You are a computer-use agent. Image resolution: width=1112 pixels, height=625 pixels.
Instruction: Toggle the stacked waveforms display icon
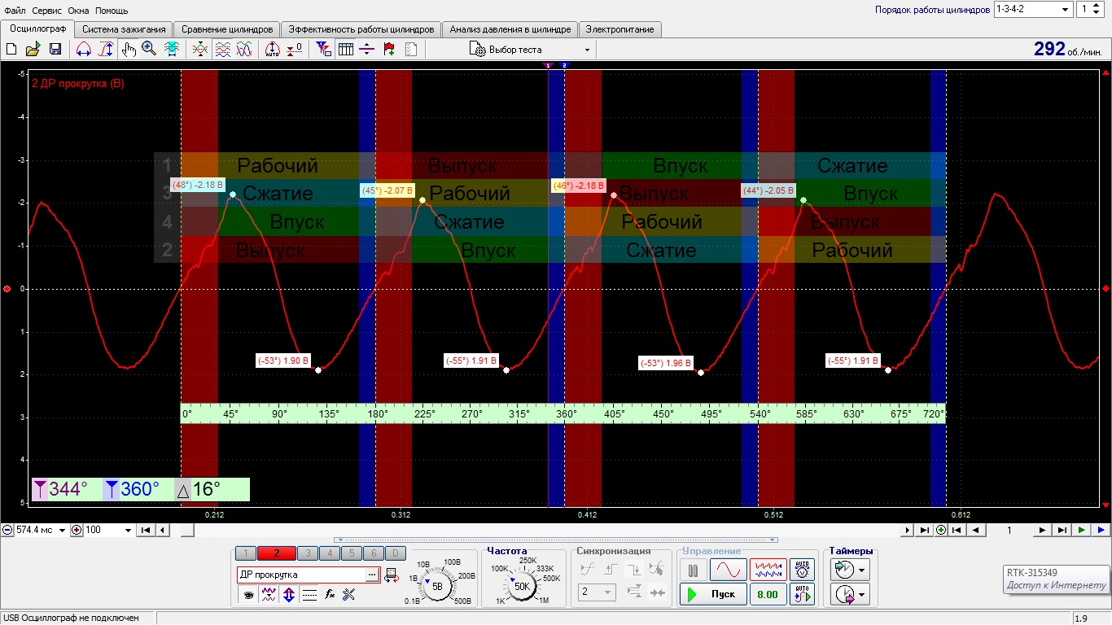click(x=222, y=50)
